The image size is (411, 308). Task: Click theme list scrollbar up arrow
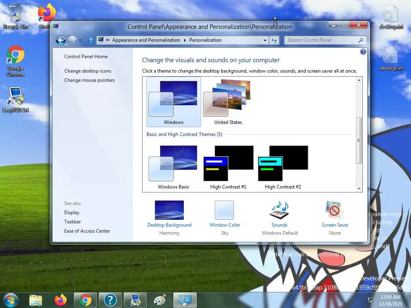click(359, 80)
